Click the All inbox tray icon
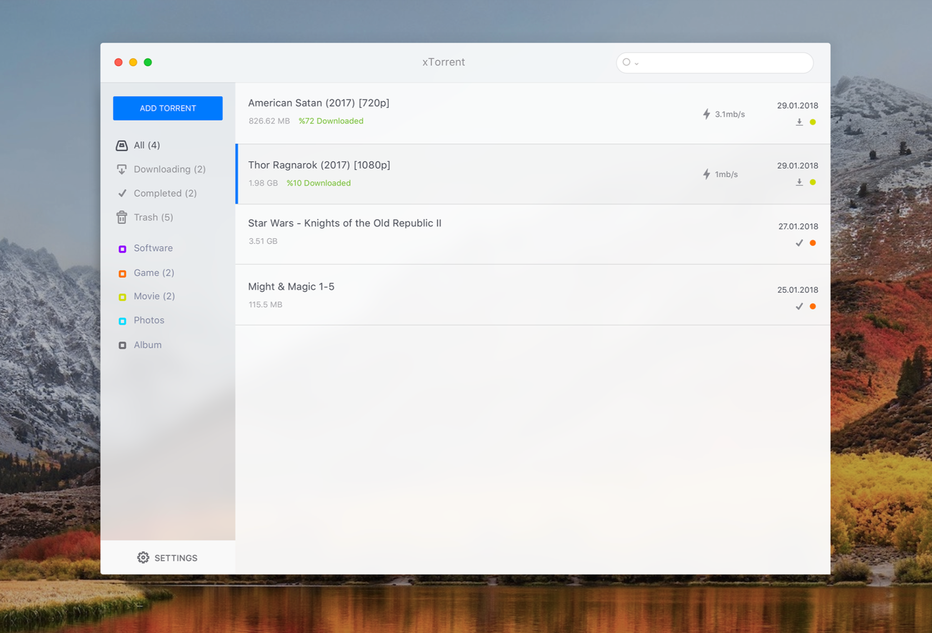The width and height of the screenshot is (932, 633). tap(122, 145)
